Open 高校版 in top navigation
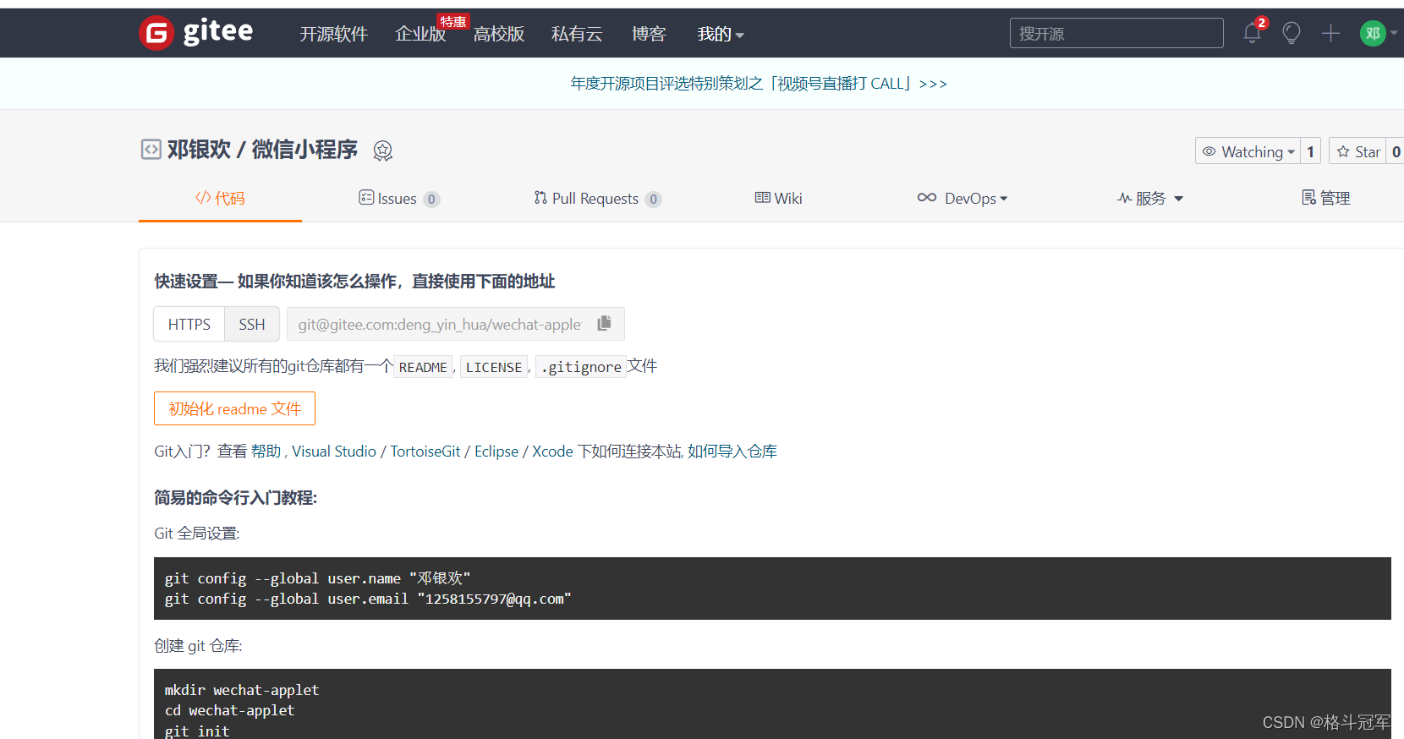 click(499, 34)
